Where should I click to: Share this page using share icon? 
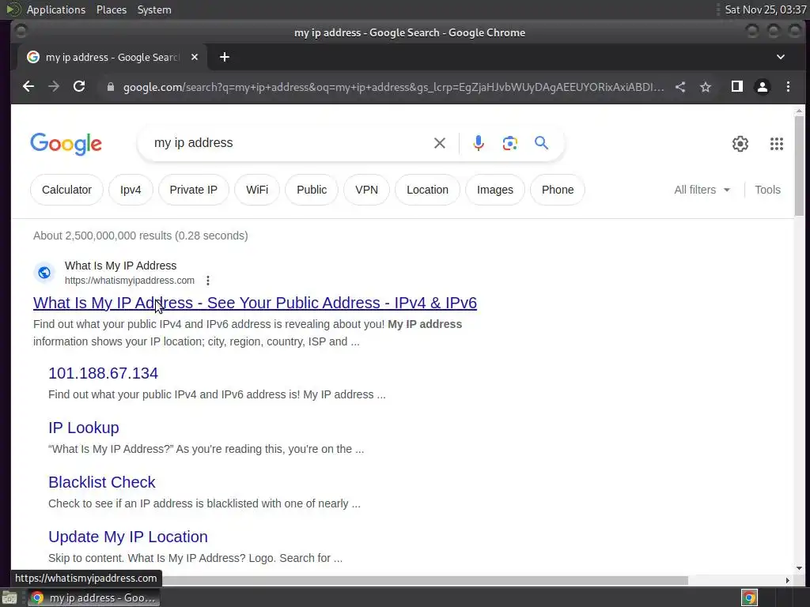(x=680, y=87)
